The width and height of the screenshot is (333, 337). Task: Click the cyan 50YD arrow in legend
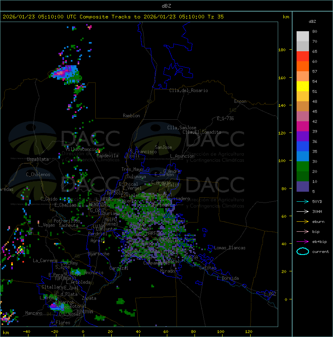pos(303,201)
